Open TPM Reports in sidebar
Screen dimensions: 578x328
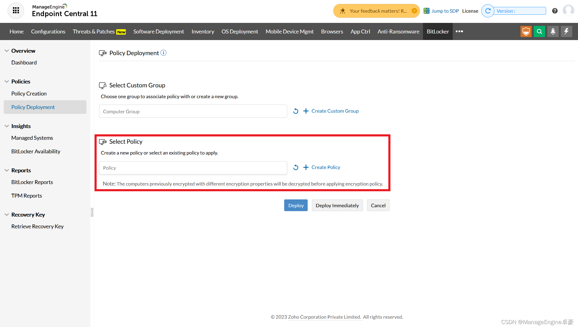26,196
